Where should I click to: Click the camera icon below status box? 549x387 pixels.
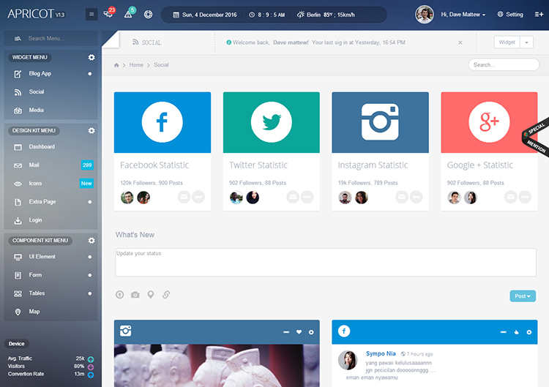coord(135,295)
